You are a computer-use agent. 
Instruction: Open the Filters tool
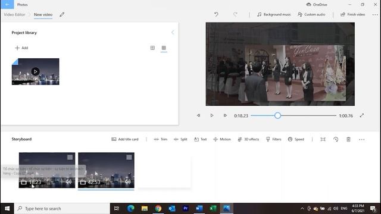point(274,139)
